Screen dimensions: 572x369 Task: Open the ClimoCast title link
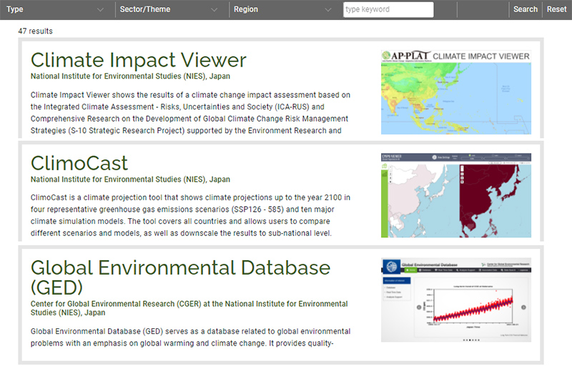click(79, 163)
